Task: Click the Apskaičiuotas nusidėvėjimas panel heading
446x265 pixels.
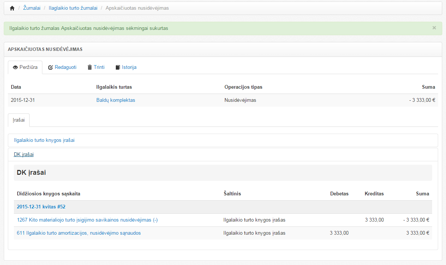Action: point(45,49)
